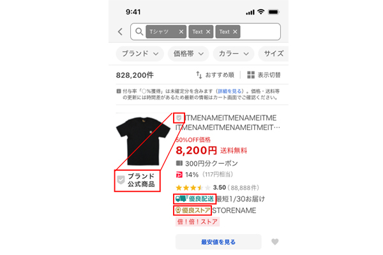The image size is (383, 255).
Task: Remove the Tシャツ search tag
Action: click(x=181, y=32)
